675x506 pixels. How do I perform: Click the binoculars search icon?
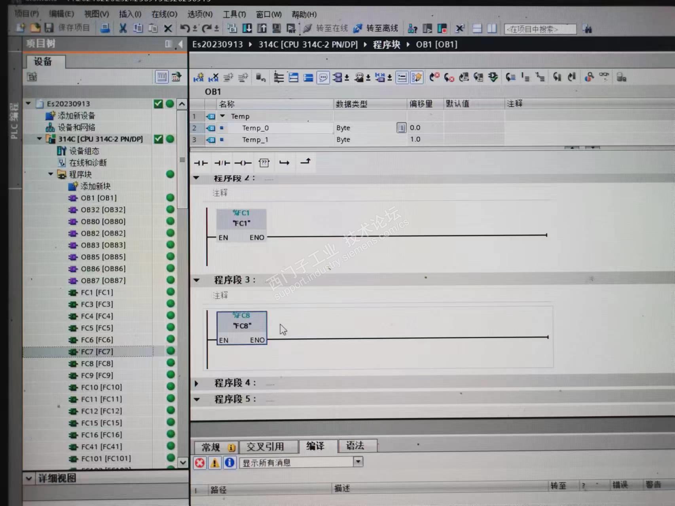coord(587,29)
